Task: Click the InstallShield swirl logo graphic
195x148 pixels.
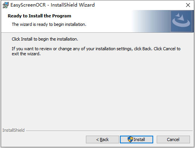Action: [181, 21]
